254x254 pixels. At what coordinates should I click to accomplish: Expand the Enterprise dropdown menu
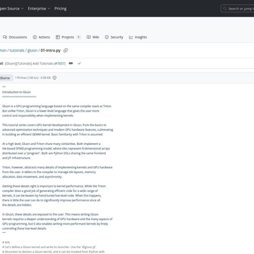pos(39,8)
